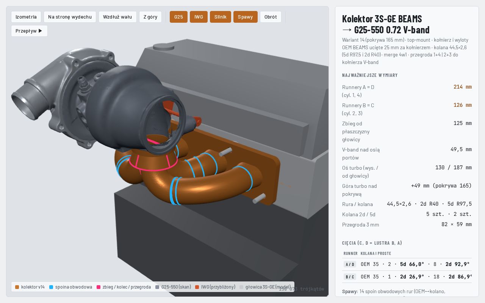Select the A / D runner row badge
485x303 pixels.
tap(350, 264)
